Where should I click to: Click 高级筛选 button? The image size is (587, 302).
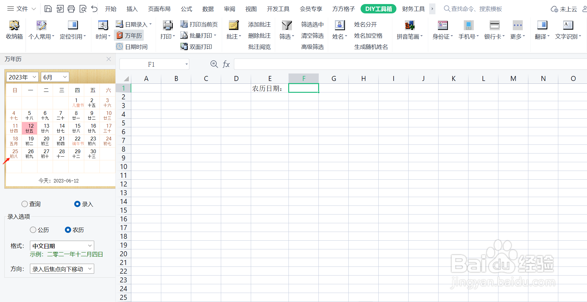tap(313, 47)
